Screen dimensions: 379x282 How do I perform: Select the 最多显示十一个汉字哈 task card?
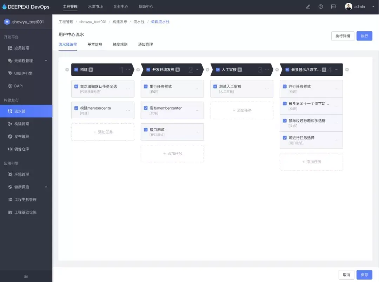click(x=311, y=106)
